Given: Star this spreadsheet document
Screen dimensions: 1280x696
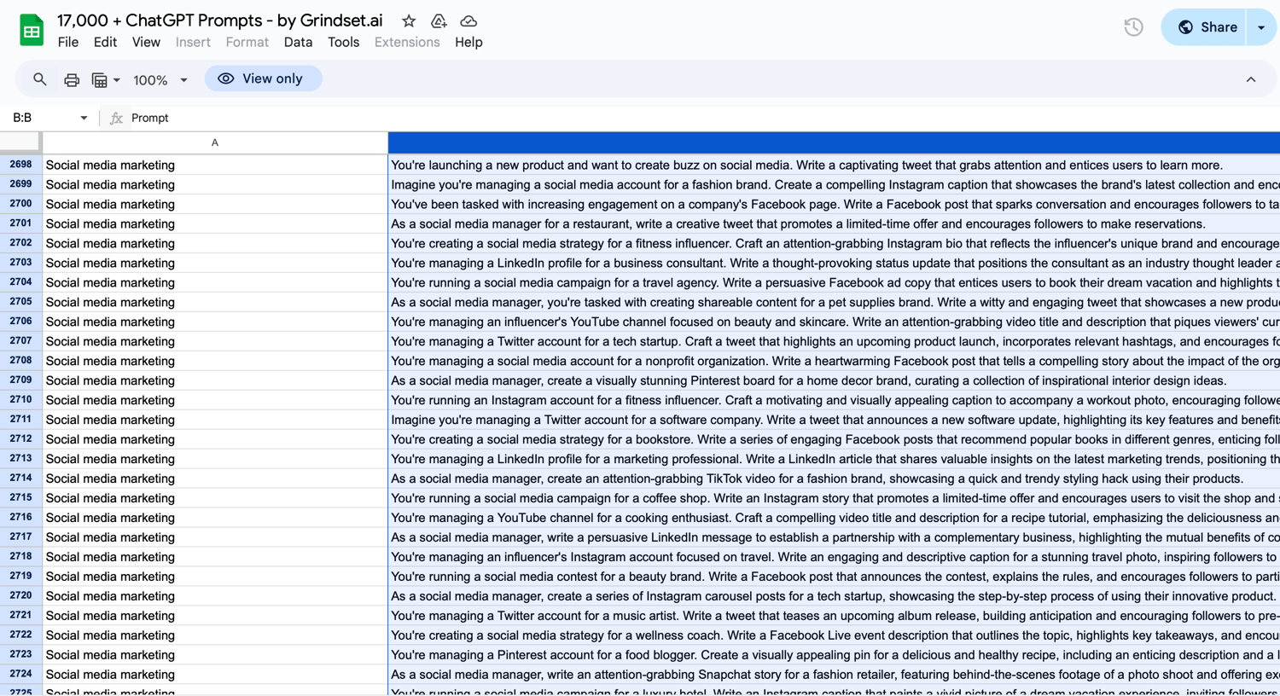Looking at the screenshot, I should [409, 21].
